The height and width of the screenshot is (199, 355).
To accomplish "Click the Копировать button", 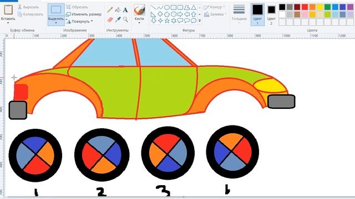I will (30, 14).
